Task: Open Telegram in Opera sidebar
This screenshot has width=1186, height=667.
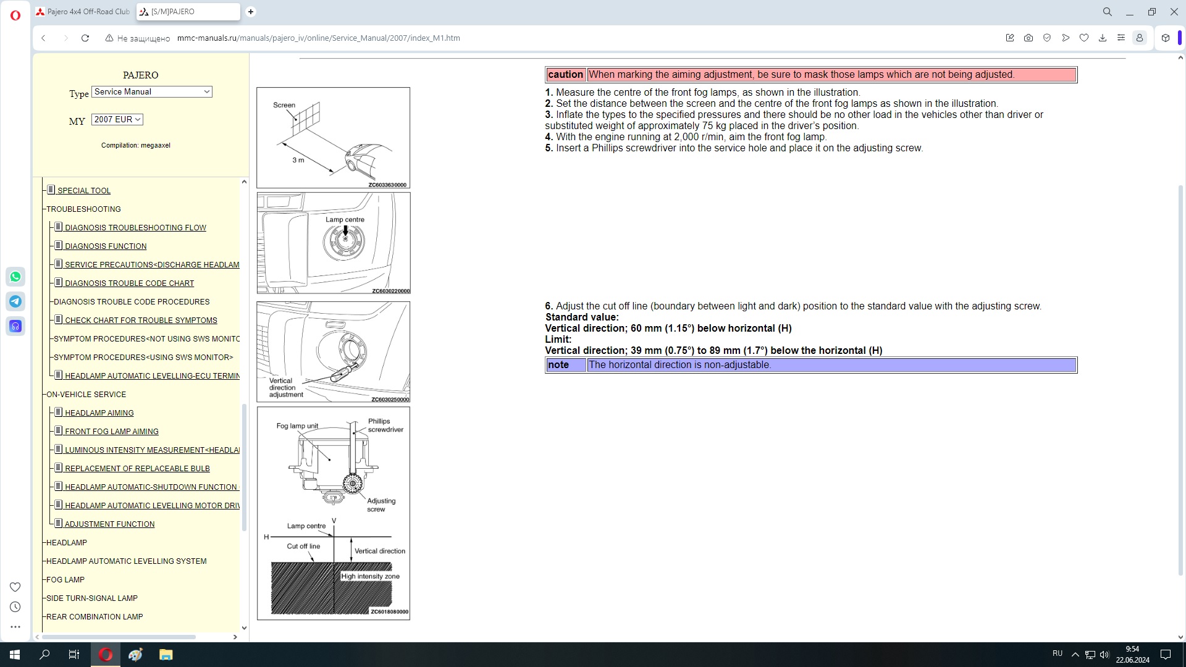Action: pyautogui.click(x=15, y=301)
